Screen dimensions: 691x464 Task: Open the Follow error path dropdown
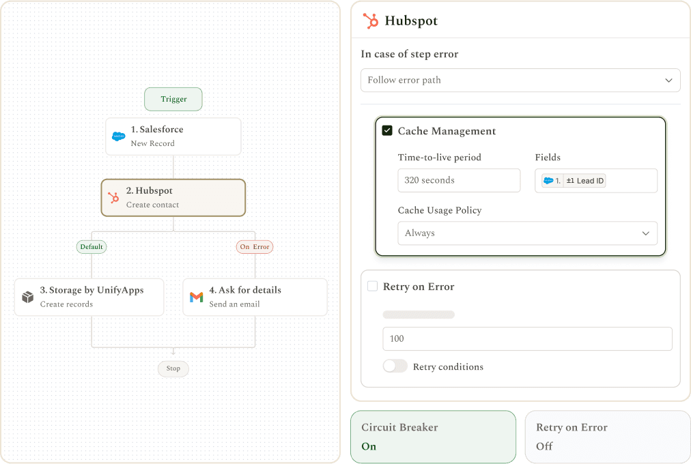[520, 80]
